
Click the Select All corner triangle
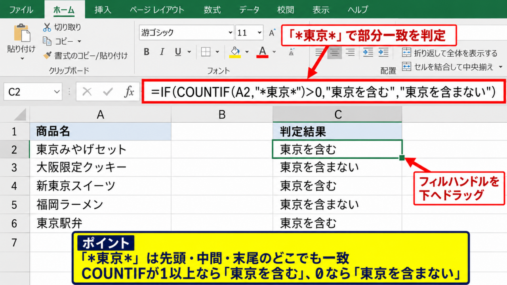[x=21, y=115]
